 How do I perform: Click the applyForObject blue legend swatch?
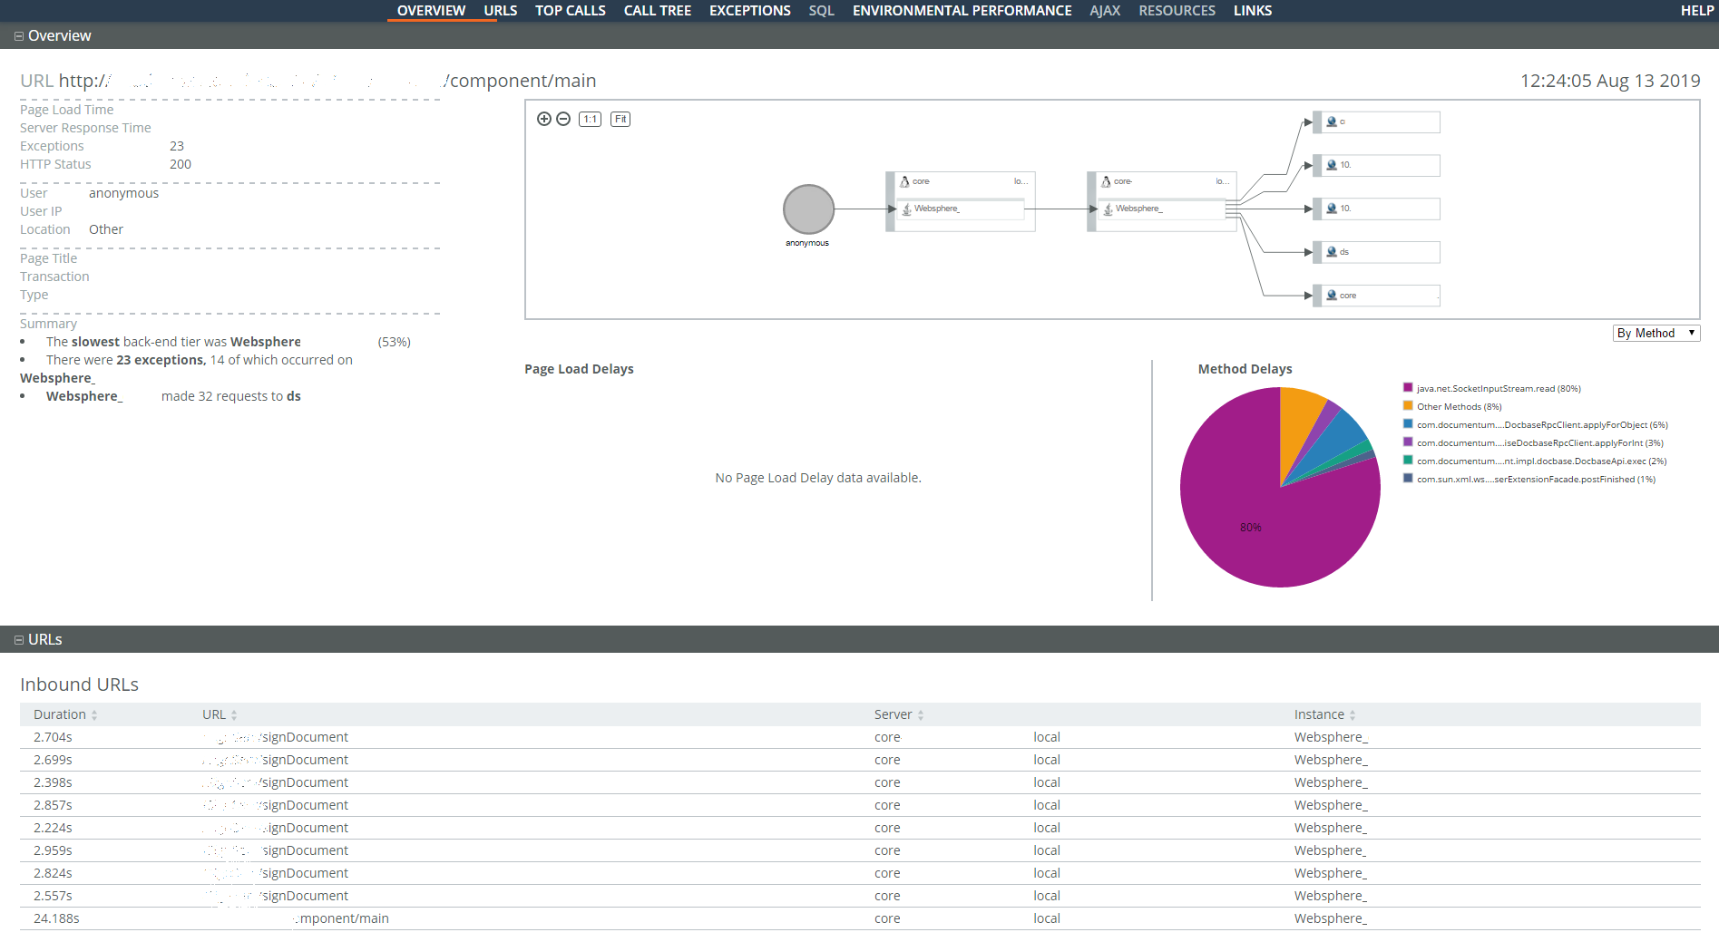click(1408, 424)
